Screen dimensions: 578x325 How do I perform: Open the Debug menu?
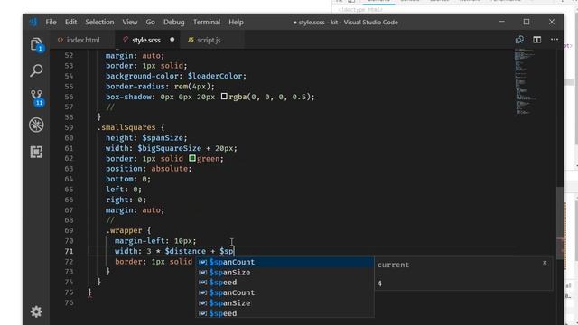click(173, 22)
